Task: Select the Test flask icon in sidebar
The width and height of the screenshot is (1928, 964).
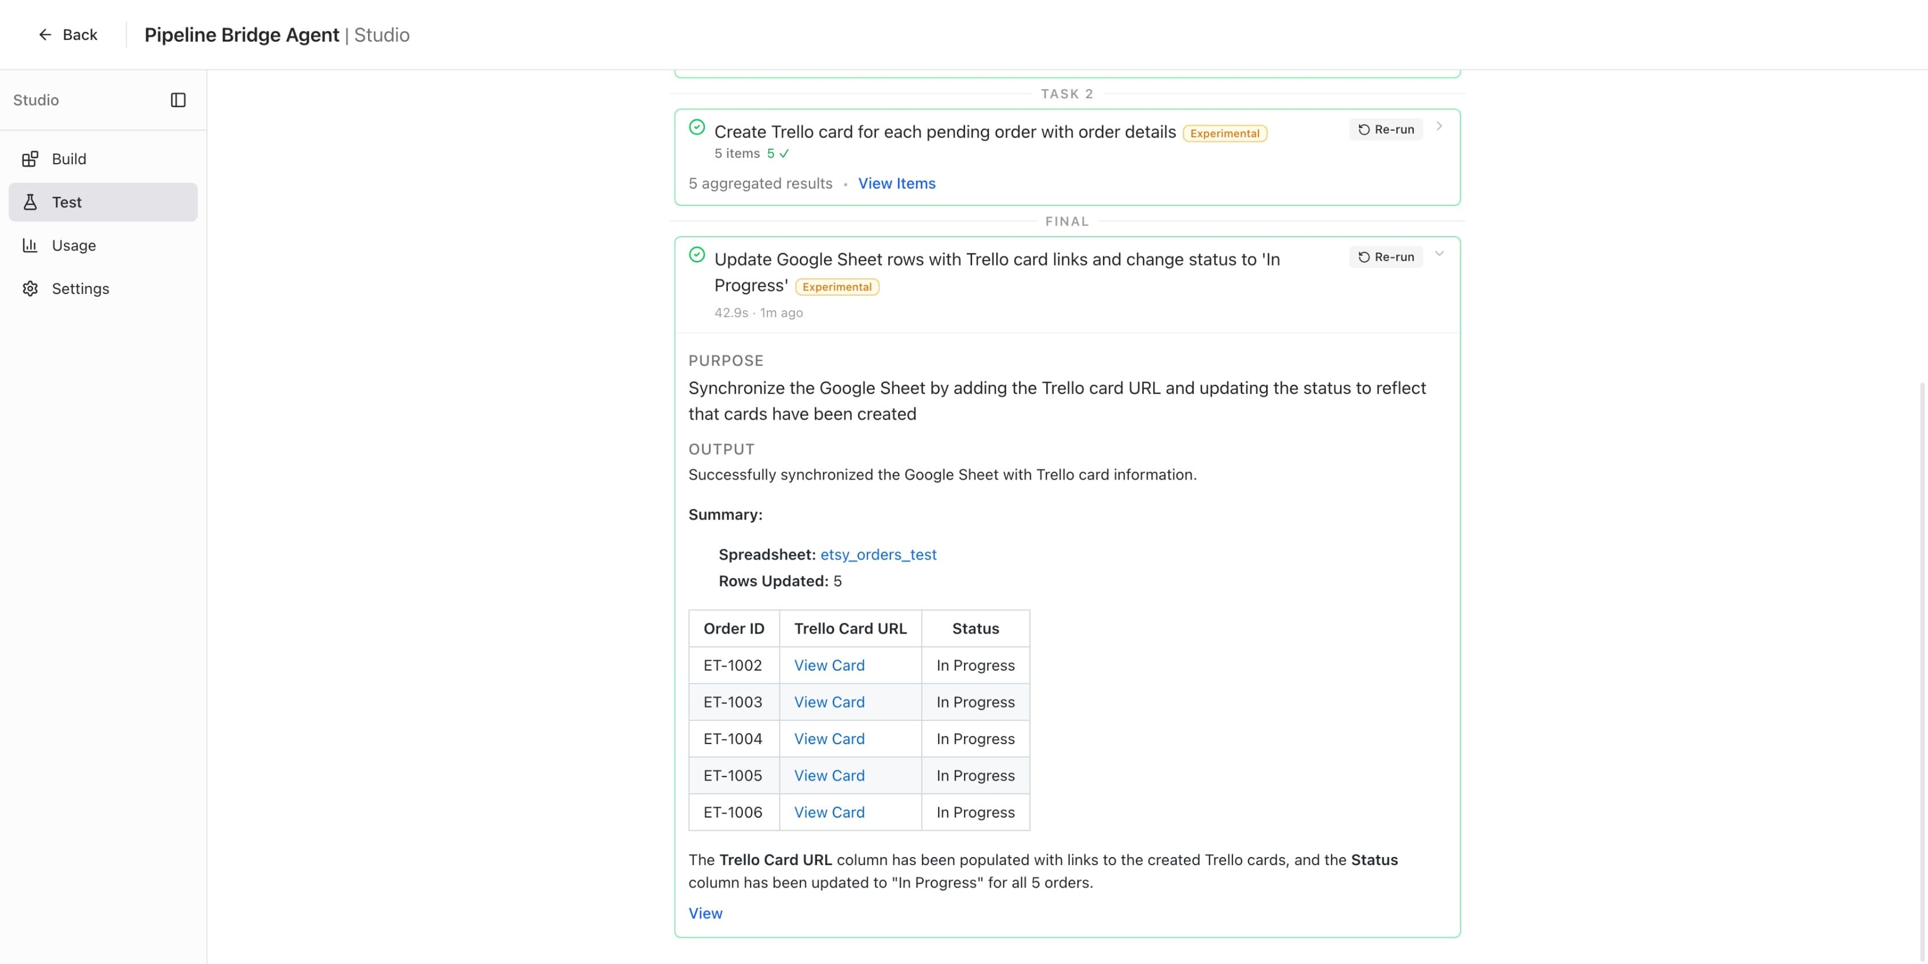Action: [x=30, y=202]
